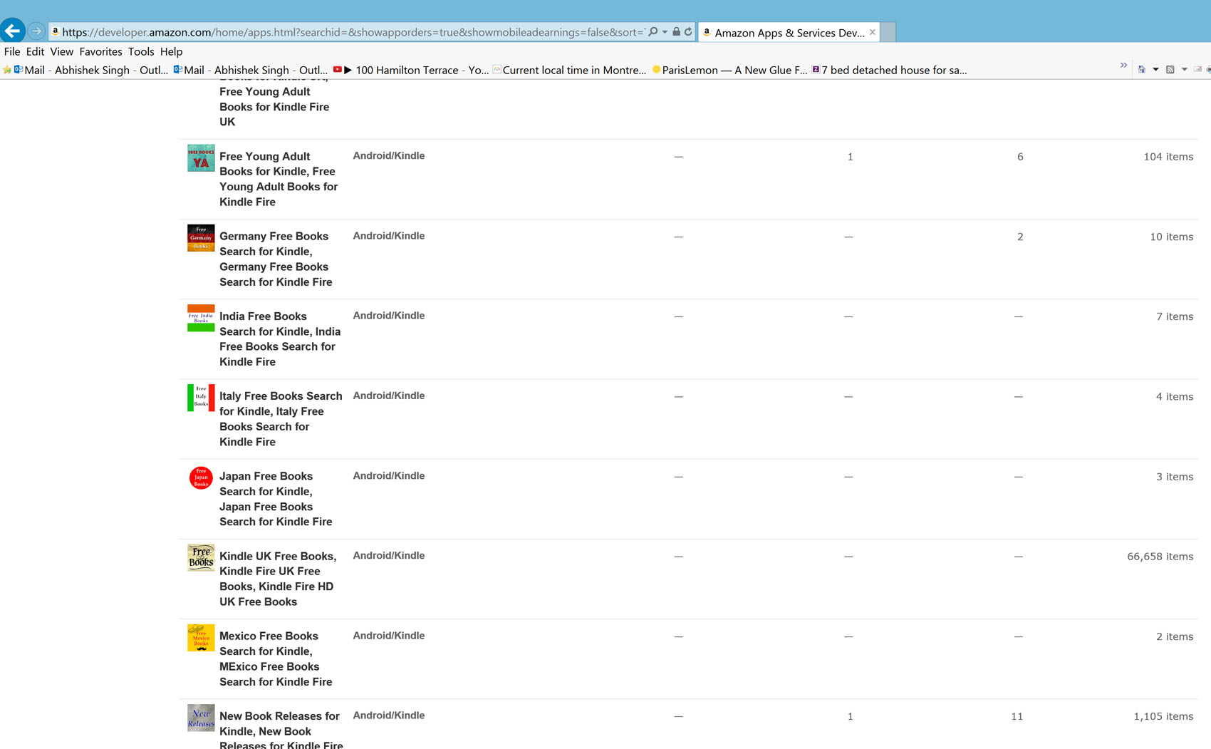Screen dimensions: 1211x749
Task: Click value 11 in New Book Releases row
Action: pyautogui.click(x=1017, y=716)
